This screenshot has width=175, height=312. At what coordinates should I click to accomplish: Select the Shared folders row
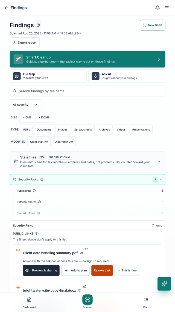[90, 213]
